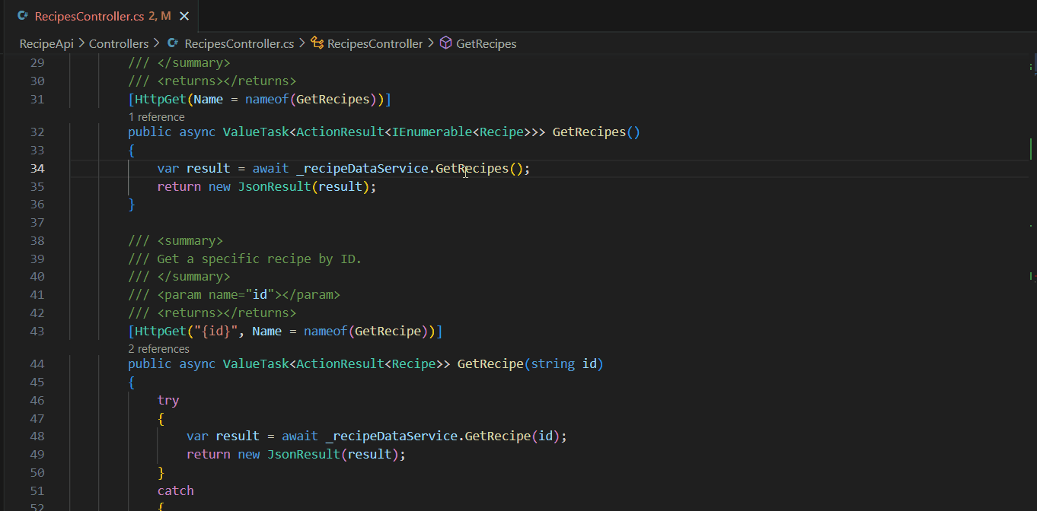Click the chevron right after Controllers breadcrumb
Image resolution: width=1037 pixels, height=511 pixels.
pos(157,43)
